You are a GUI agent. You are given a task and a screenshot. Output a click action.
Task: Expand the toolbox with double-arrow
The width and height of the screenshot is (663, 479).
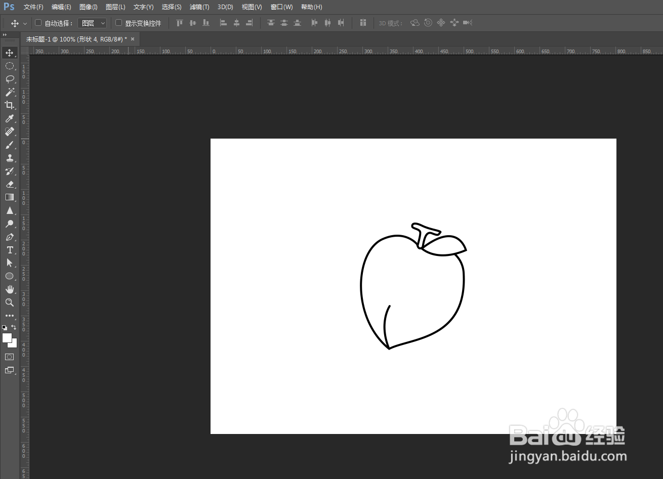point(5,35)
